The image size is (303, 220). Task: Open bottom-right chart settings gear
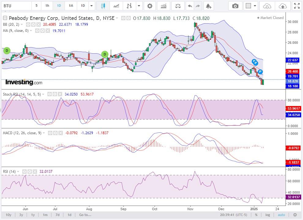pos(295,215)
